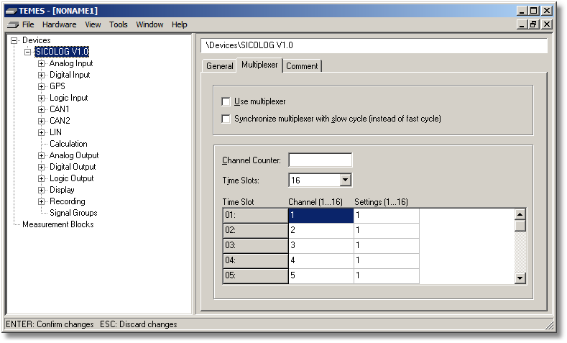Open the Hardware menu

pyautogui.click(x=60, y=24)
